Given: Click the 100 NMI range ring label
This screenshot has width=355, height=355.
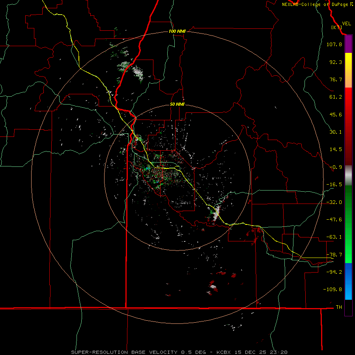Looking at the screenshot, I should tap(177, 31).
